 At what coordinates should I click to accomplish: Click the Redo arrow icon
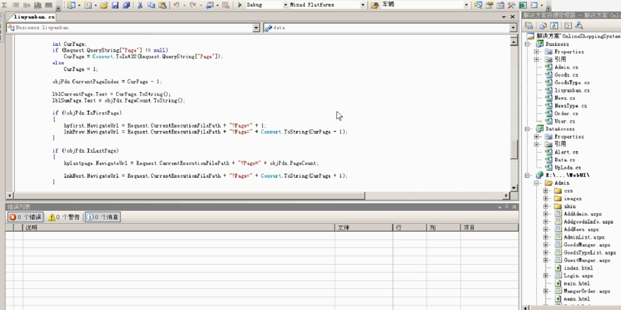coord(193,5)
